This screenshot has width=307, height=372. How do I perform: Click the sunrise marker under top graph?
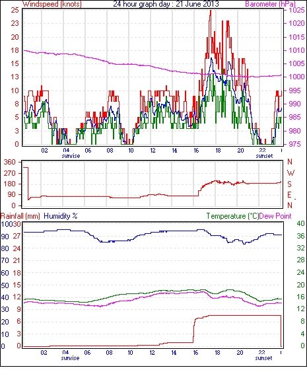tap(71, 156)
